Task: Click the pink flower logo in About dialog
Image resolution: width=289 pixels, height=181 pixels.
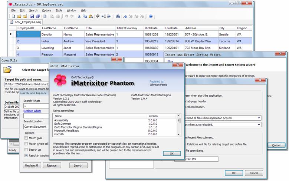Action: (x=60, y=80)
